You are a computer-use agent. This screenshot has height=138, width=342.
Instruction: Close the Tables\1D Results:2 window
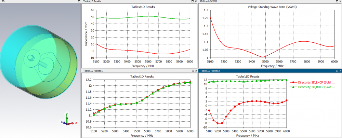pos(340,71)
